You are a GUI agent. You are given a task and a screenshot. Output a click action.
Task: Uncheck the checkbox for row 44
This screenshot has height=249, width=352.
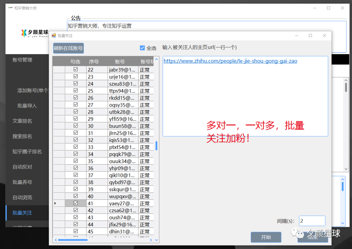coord(76,224)
